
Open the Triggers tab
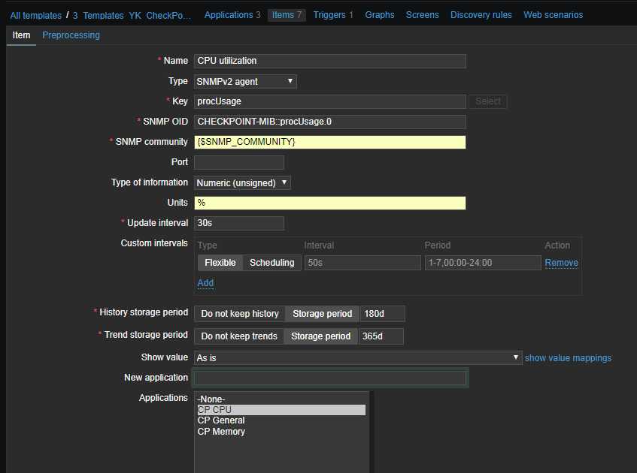click(329, 15)
